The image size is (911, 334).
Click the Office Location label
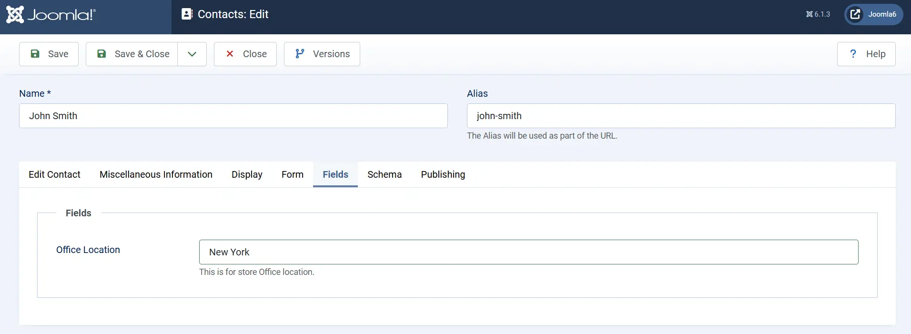coord(88,250)
